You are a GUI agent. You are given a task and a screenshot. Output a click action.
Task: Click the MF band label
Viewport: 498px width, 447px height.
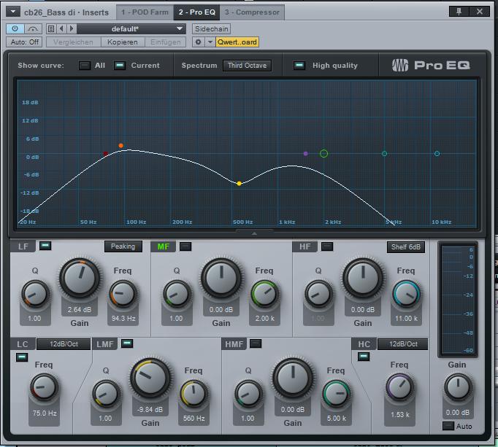[x=163, y=246]
